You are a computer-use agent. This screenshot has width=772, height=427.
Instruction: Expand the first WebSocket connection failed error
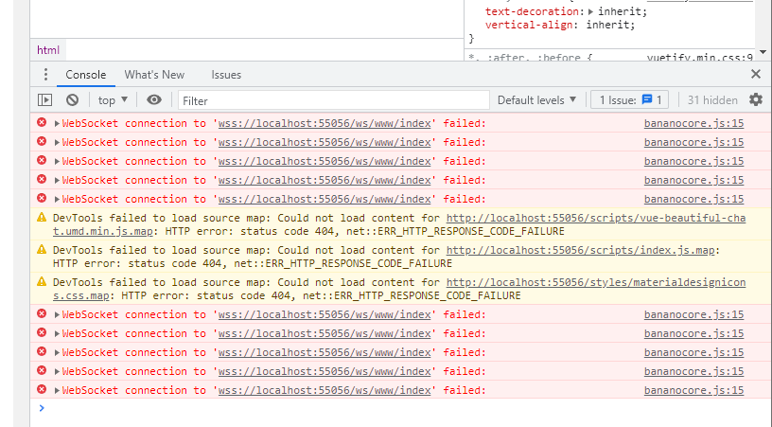tap(57, 124)
